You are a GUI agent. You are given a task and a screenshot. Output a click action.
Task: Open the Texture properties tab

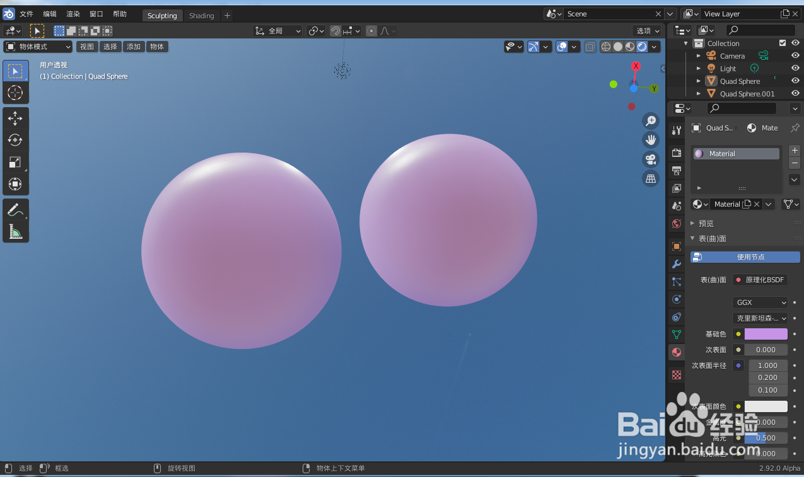[x=677, y=375]
